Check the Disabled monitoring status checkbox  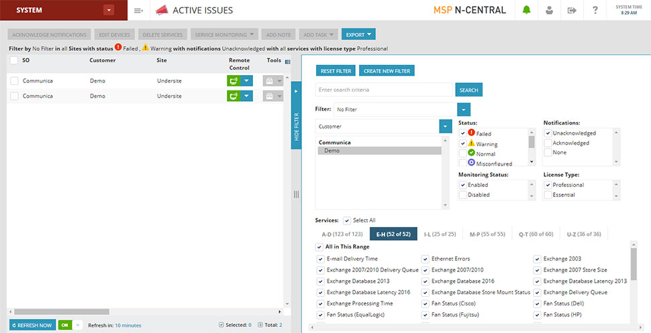463,195
